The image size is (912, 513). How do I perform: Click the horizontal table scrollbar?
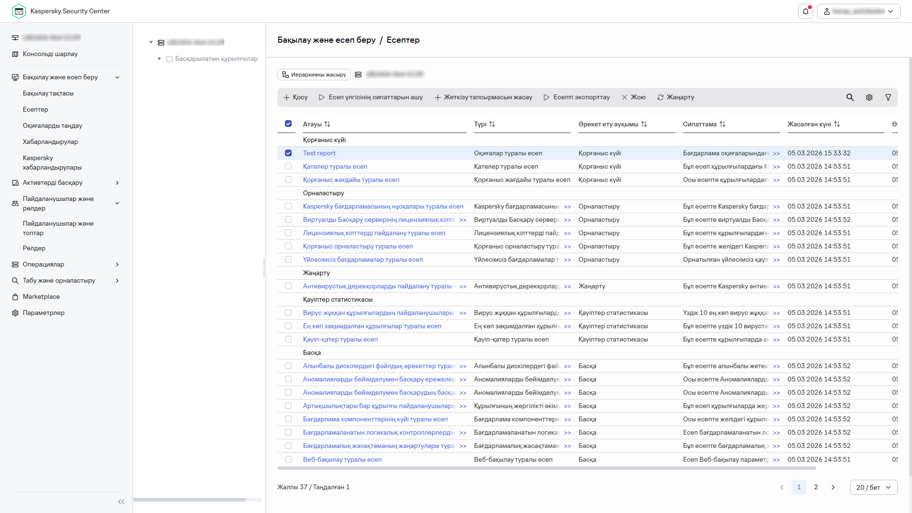point(546,468)
